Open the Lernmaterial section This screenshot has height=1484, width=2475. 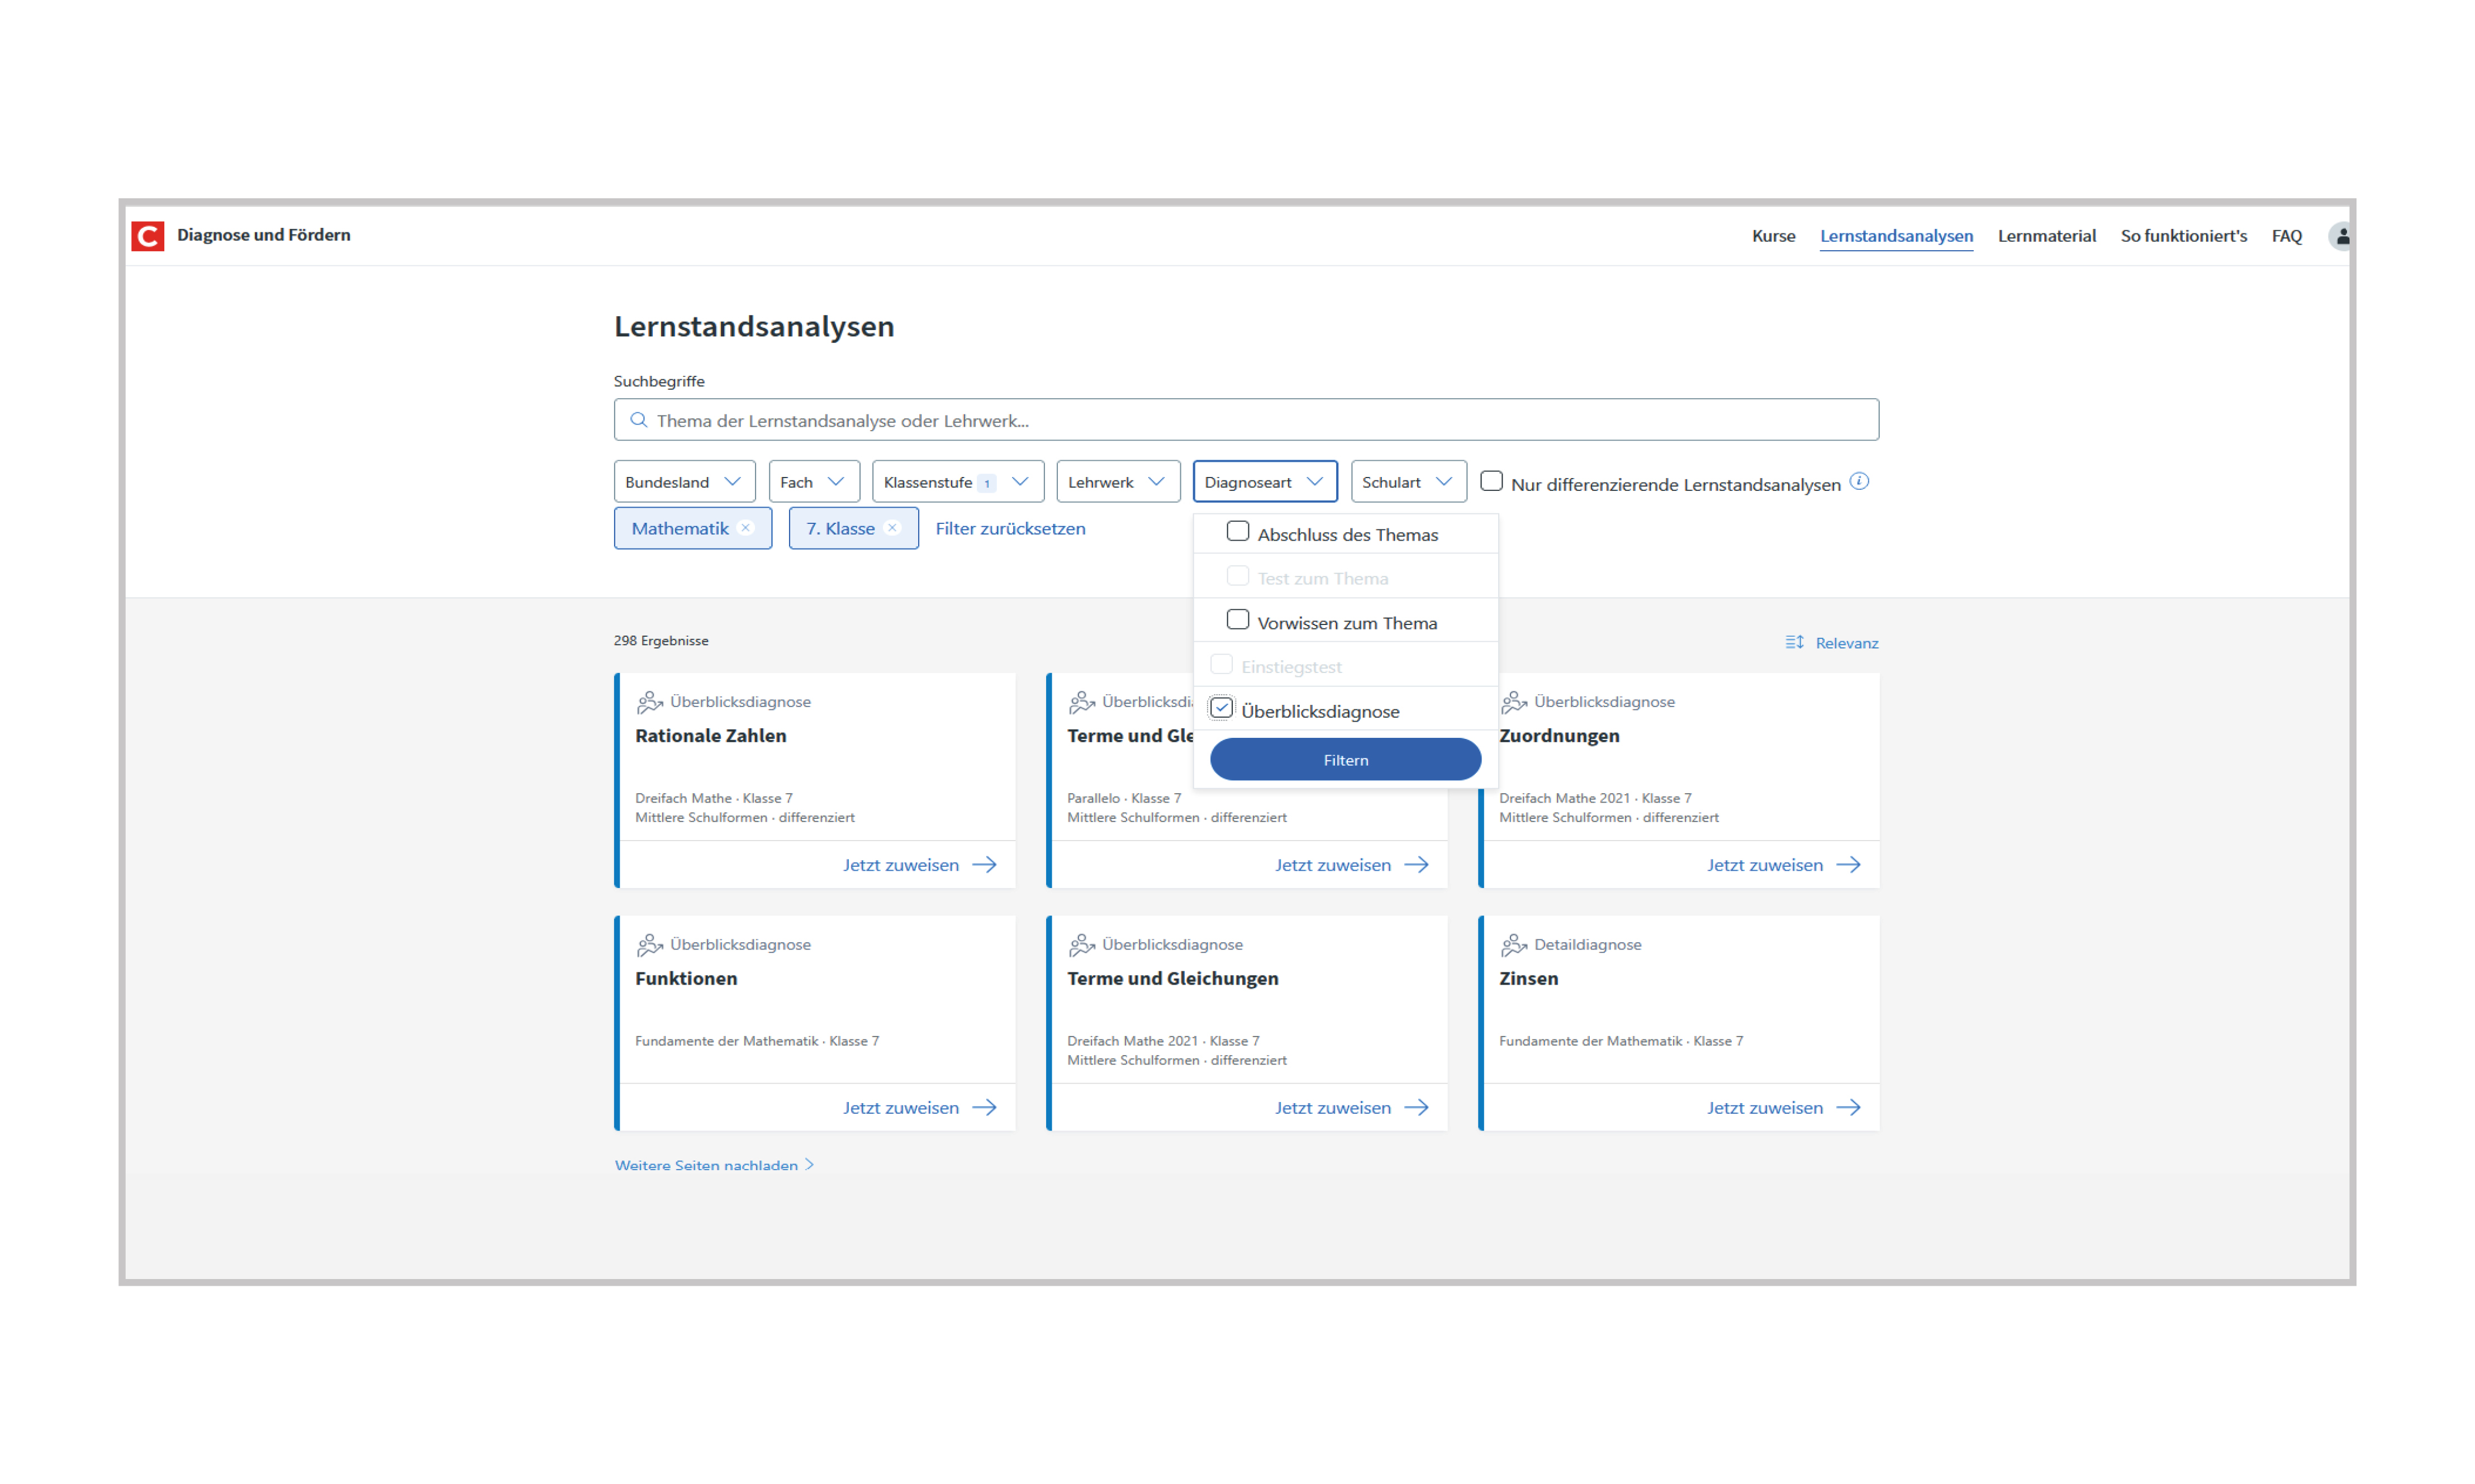(x=2047, y=236)
